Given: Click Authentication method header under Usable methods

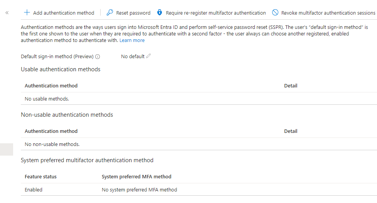Looking at the screenshot, I should 51,86.
